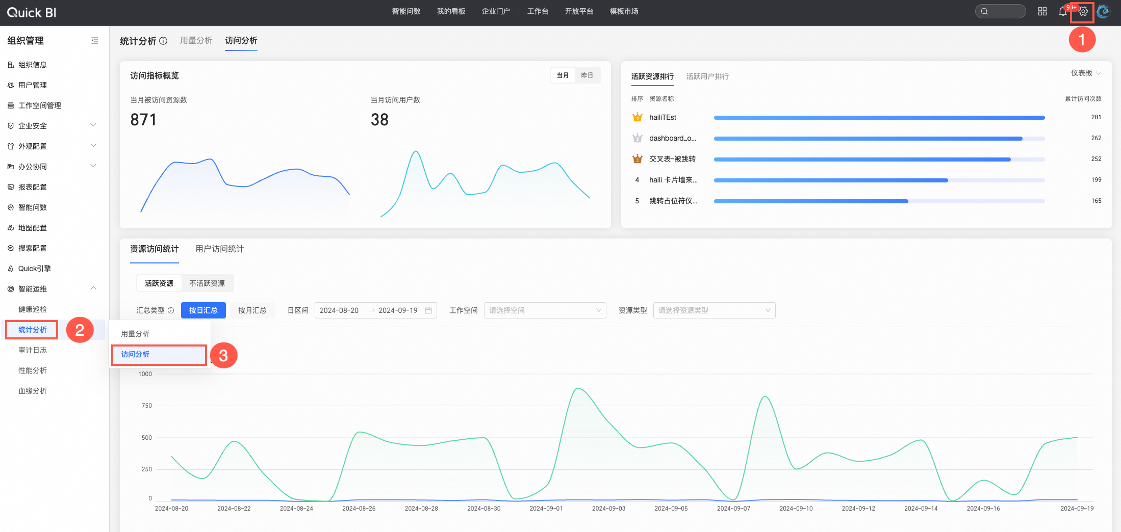Select the 活跃资源 segment
Image resolution: width=1121 pixels, height=532 pixels.
click(x=159, y=283)
